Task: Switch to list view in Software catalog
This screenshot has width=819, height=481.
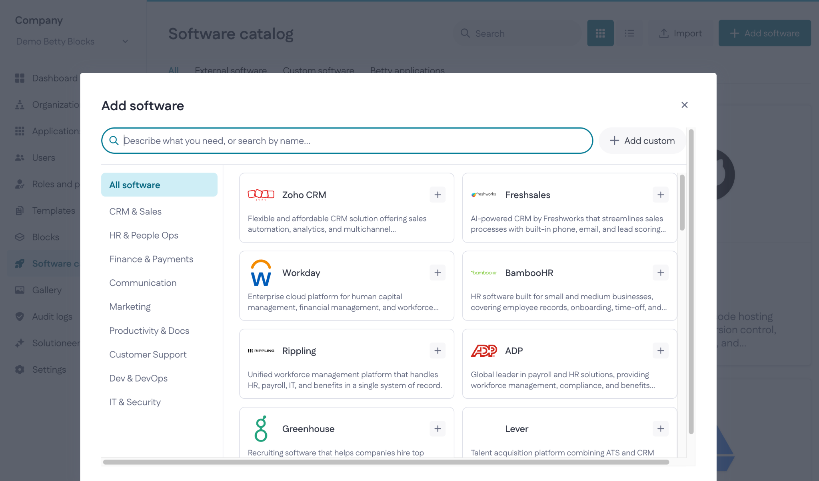Action: point(629,33)
